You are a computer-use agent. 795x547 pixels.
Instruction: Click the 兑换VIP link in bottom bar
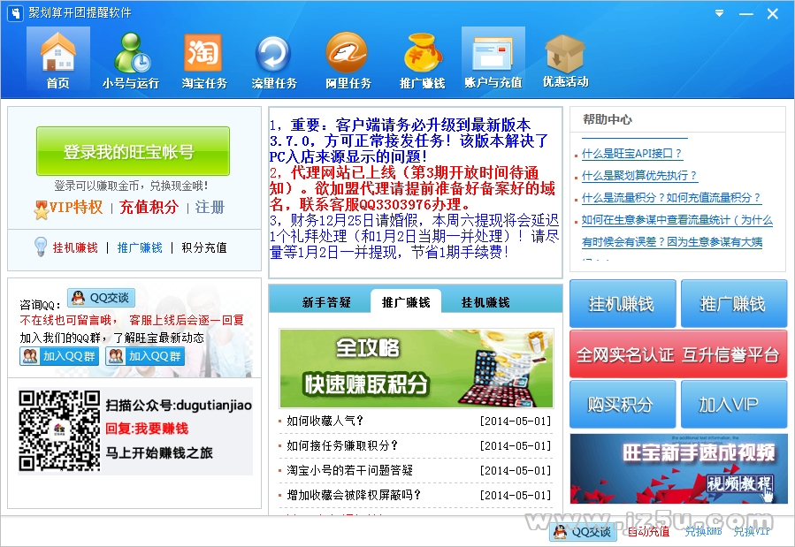coord(752,531)
